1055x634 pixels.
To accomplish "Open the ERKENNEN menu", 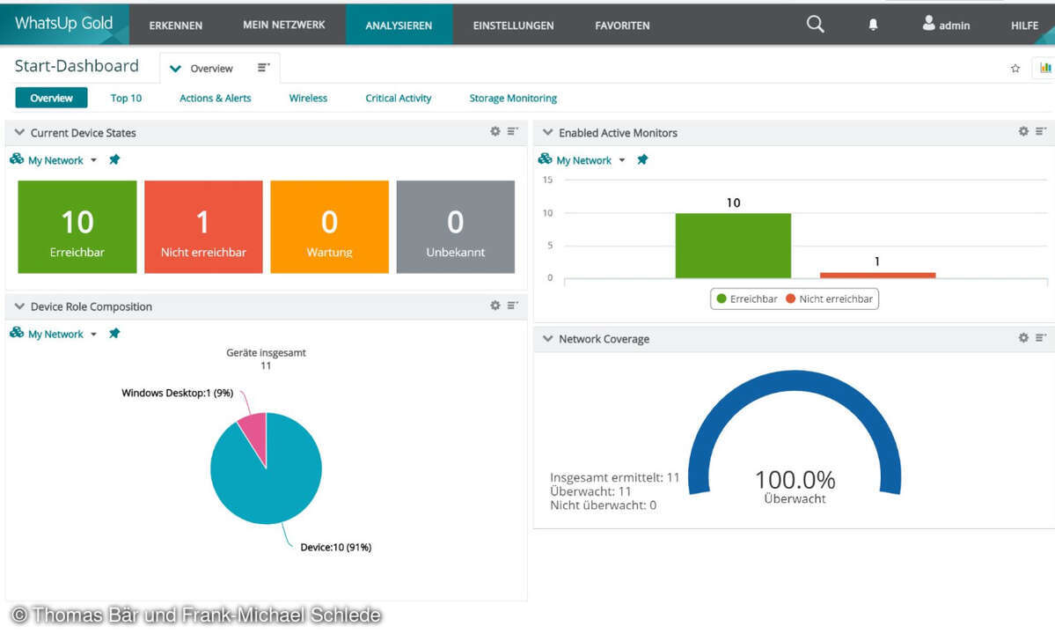I will coord(176,26).
